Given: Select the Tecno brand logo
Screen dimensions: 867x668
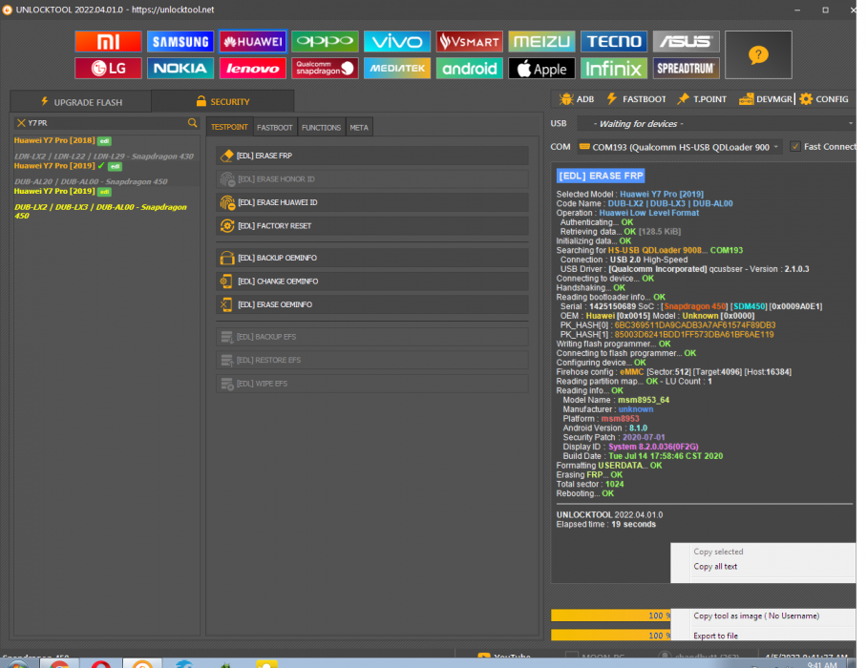Looking at the screenshot, I should 614,41.
